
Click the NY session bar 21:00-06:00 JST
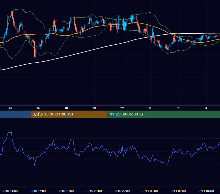pyautogui.click(x=164, y=114)
